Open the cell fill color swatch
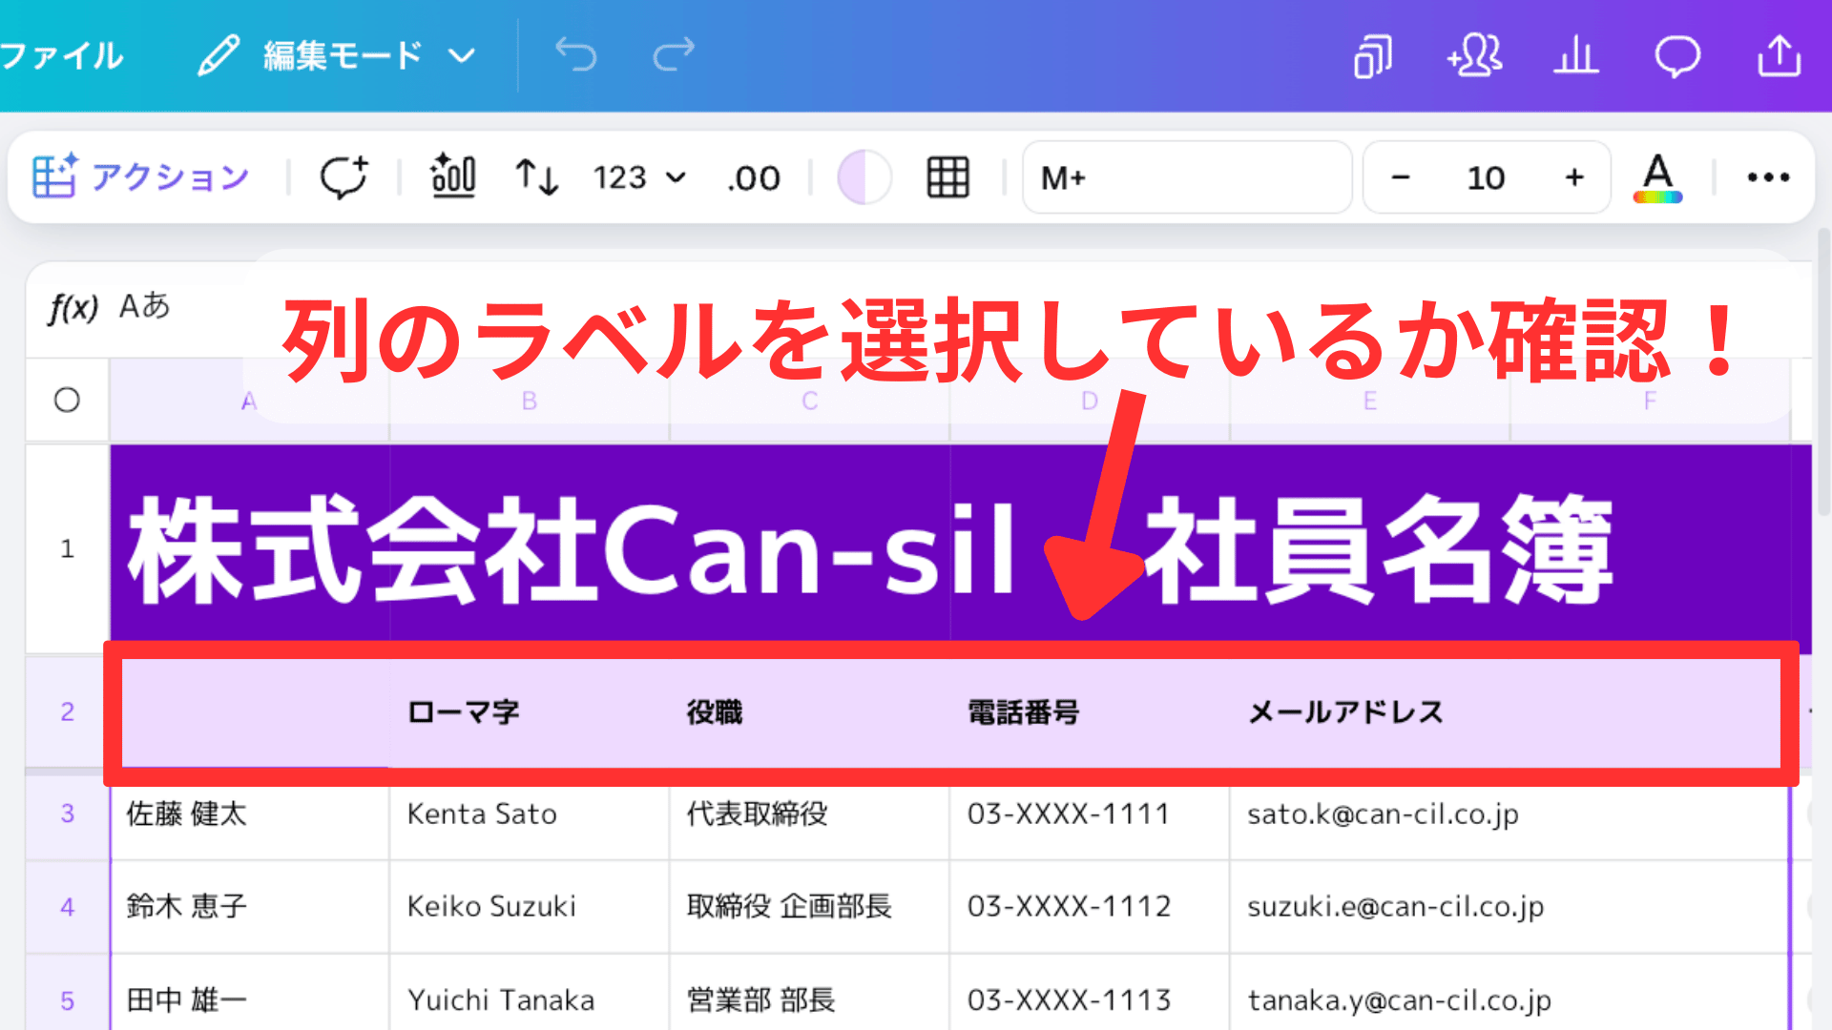The image size is (1832, 1030). 864,177
